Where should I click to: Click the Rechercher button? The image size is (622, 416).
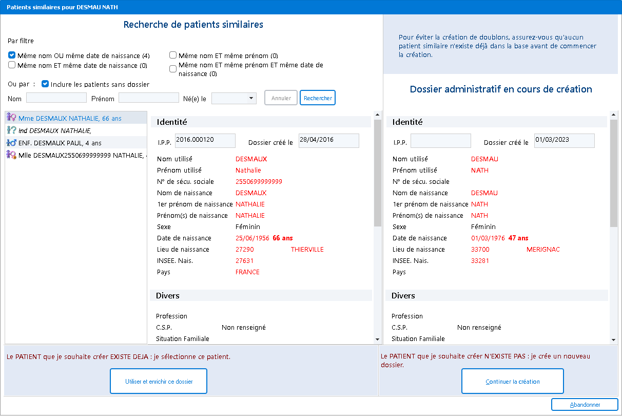coord(317,98)
